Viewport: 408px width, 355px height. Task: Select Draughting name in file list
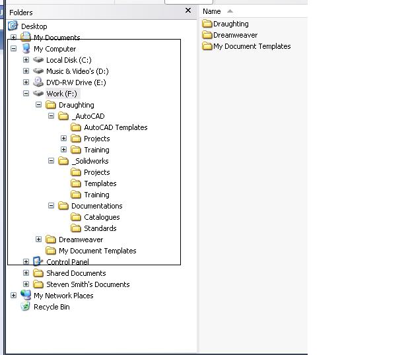pyautogui.click(x=231, y=24)
